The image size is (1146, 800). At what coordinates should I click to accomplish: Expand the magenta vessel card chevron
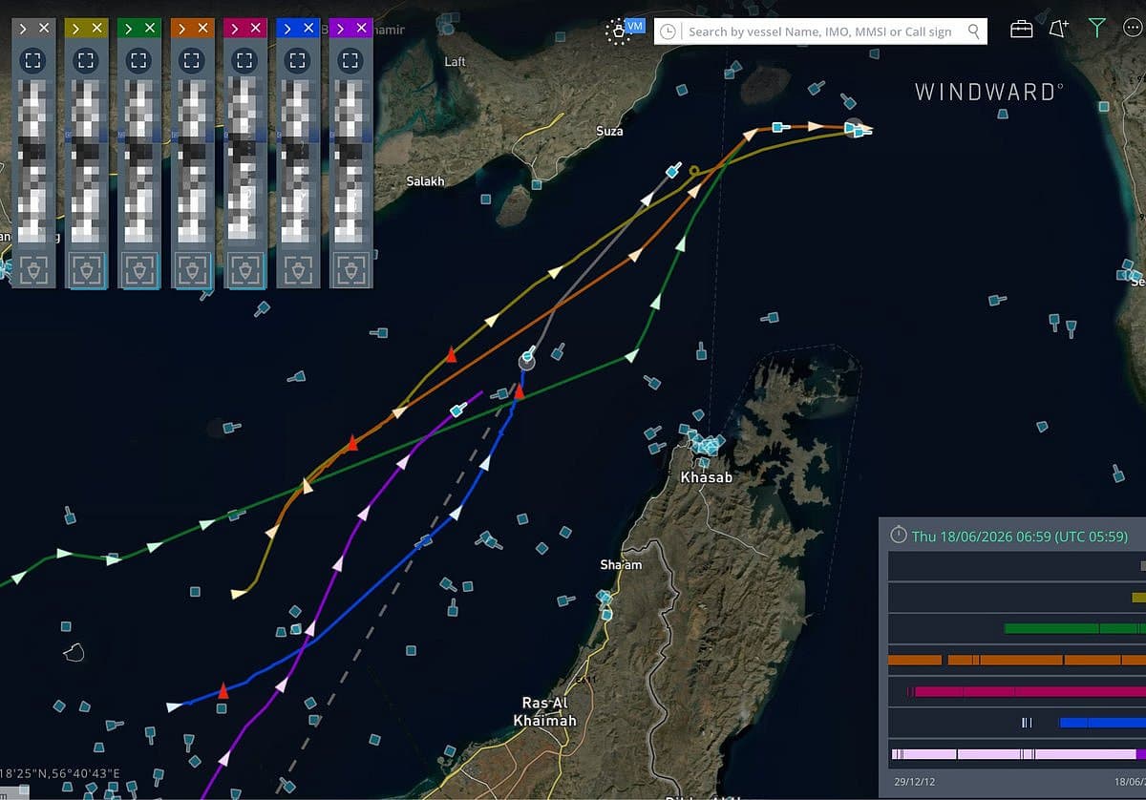(234, 29)
